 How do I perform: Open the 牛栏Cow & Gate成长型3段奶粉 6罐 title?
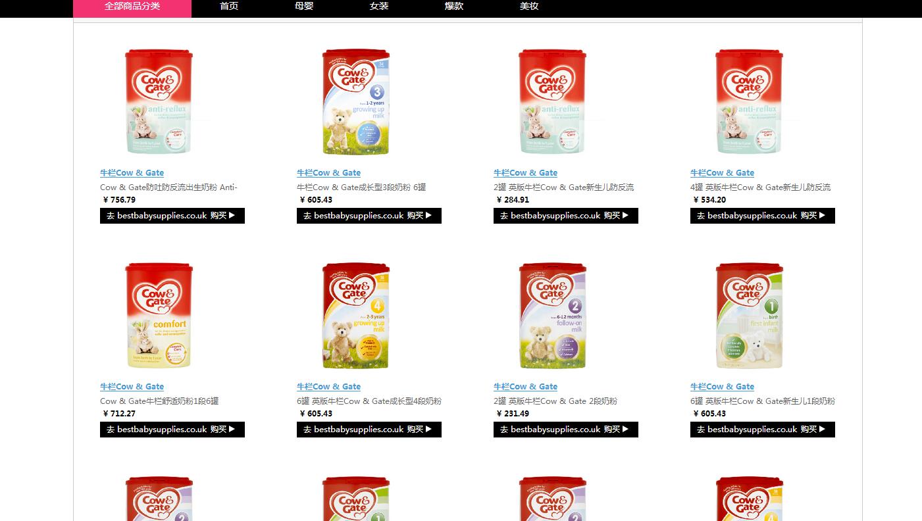click(361, 187)
